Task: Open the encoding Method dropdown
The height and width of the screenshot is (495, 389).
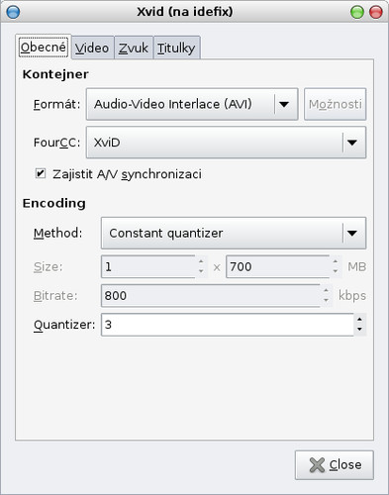Action: pyautogui.click(x=234, y=233)
